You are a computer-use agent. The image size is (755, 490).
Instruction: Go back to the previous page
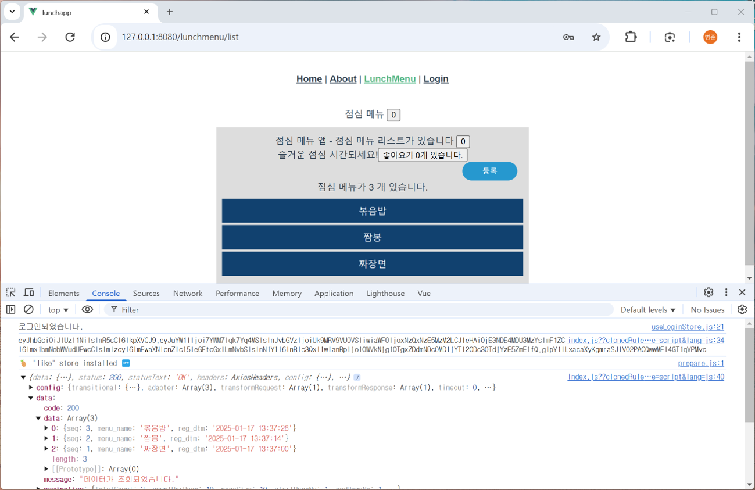[15, 37]
